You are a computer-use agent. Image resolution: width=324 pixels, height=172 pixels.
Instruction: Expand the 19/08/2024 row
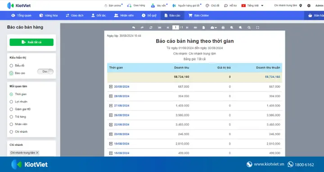111,144
